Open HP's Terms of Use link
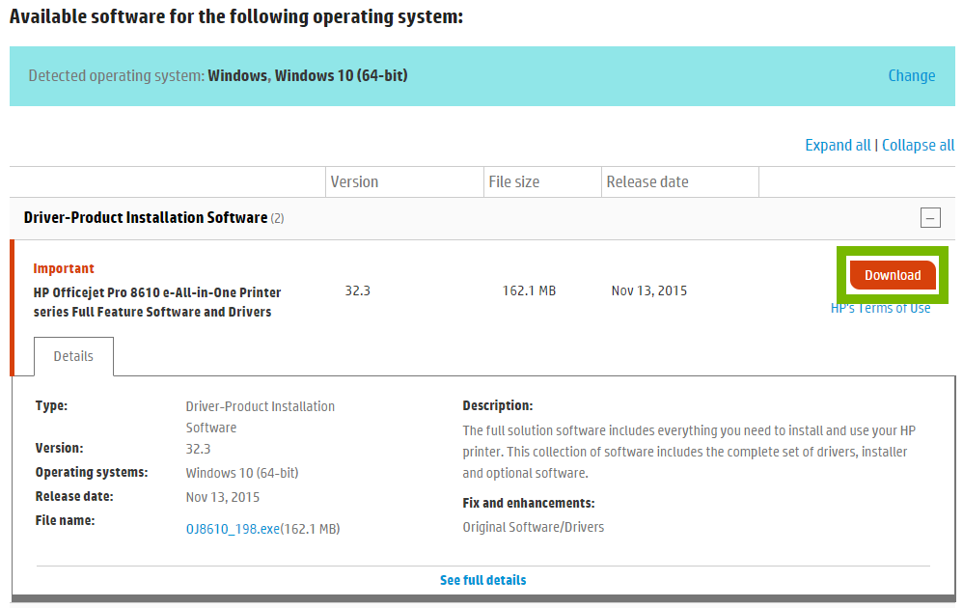The height and width of the screenshot is (608, 963). (x=880, y=308)
